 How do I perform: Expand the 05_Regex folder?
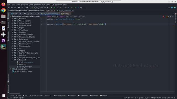tap(13, 28)
